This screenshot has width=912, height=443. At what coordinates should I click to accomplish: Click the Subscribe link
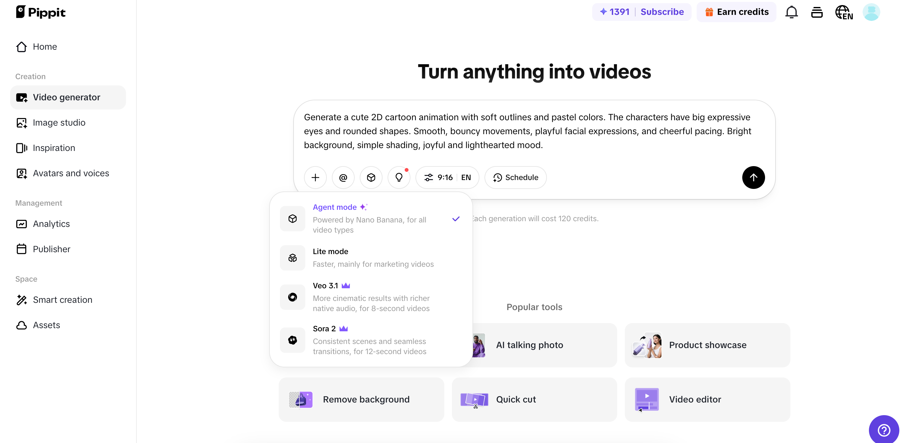click(662, 12)
